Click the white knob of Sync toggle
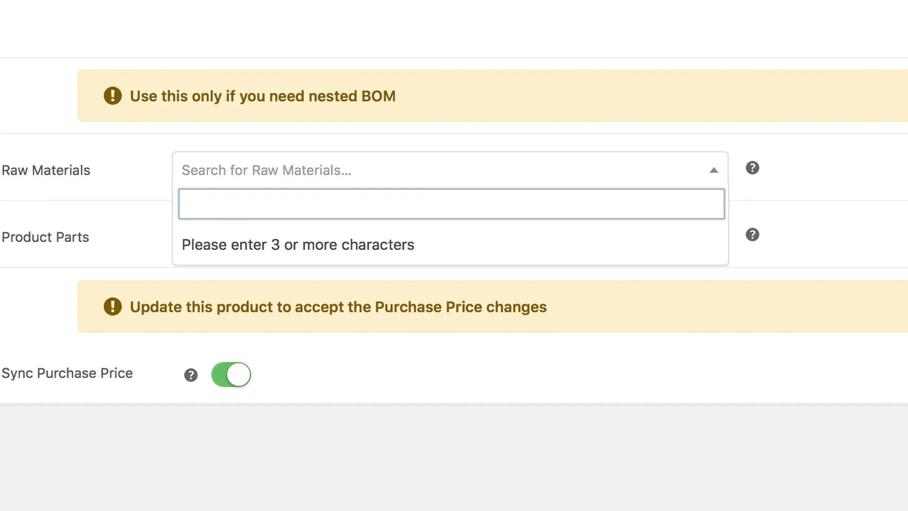 pyautogui.click(x=239, y=375)
